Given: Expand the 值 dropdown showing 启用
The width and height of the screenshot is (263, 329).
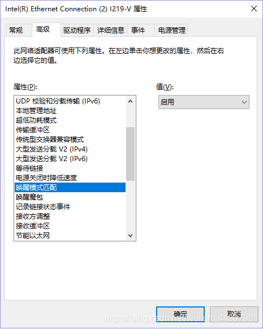Looking at the screenshot, I should pyautogui.click(x=204, y=102).
